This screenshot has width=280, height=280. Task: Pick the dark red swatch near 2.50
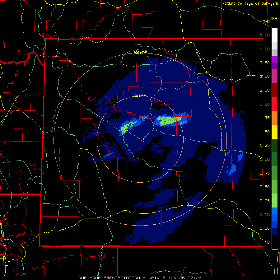(x=275, y=90)
